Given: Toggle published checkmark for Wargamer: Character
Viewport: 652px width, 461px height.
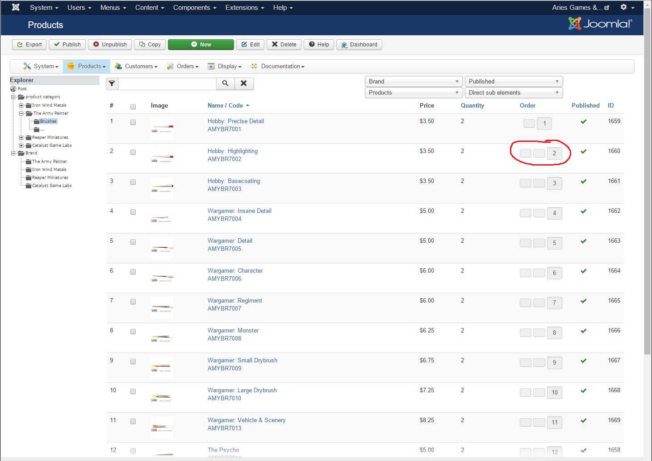Looking at the screenshot, I should 583,271.
